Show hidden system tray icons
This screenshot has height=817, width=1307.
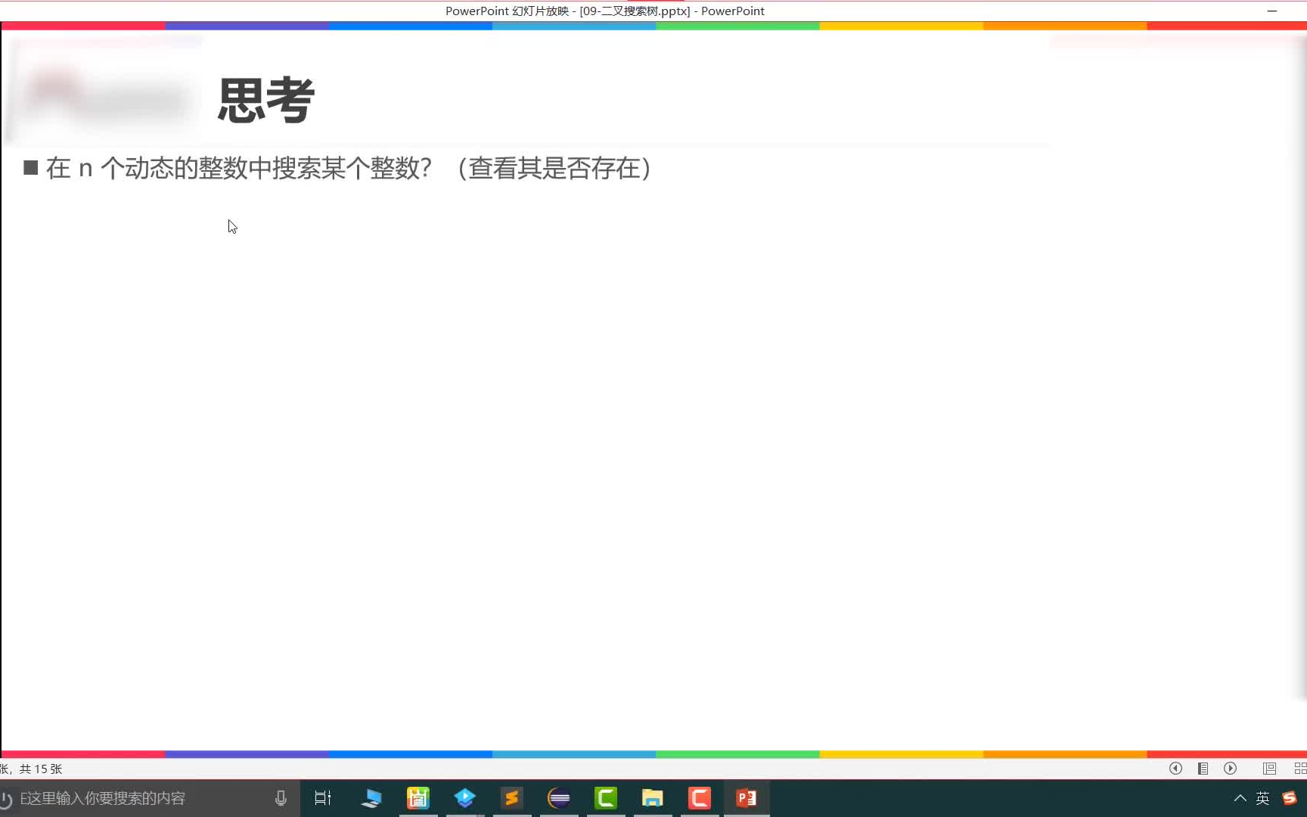point(1240,798)
